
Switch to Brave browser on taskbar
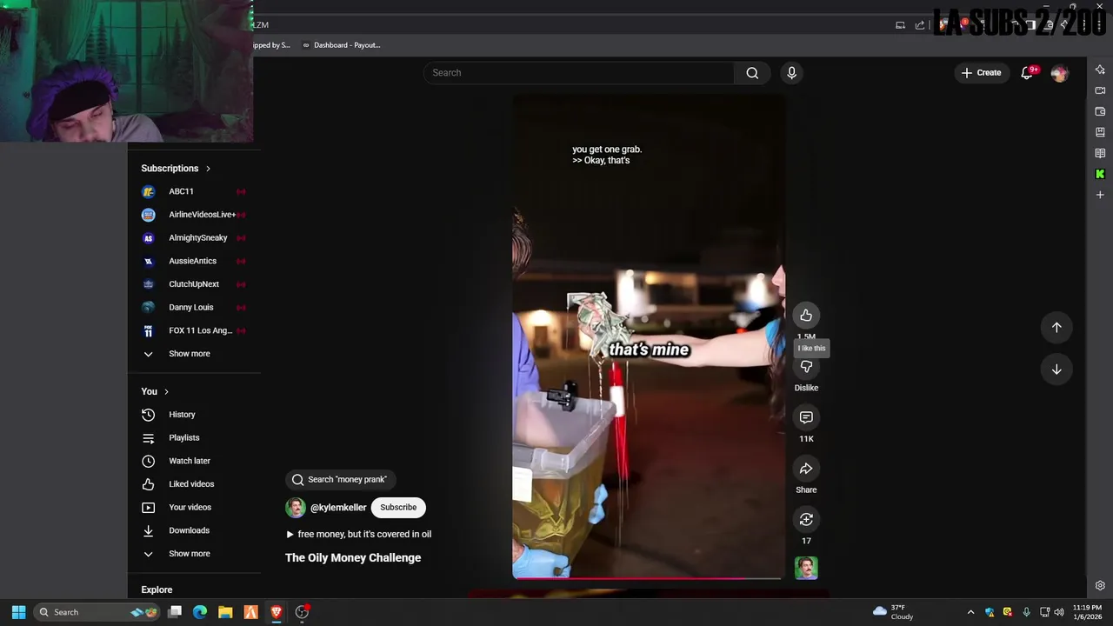tap(277, 612)
